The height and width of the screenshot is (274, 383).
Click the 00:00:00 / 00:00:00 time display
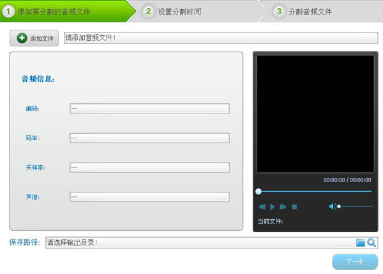347,180
